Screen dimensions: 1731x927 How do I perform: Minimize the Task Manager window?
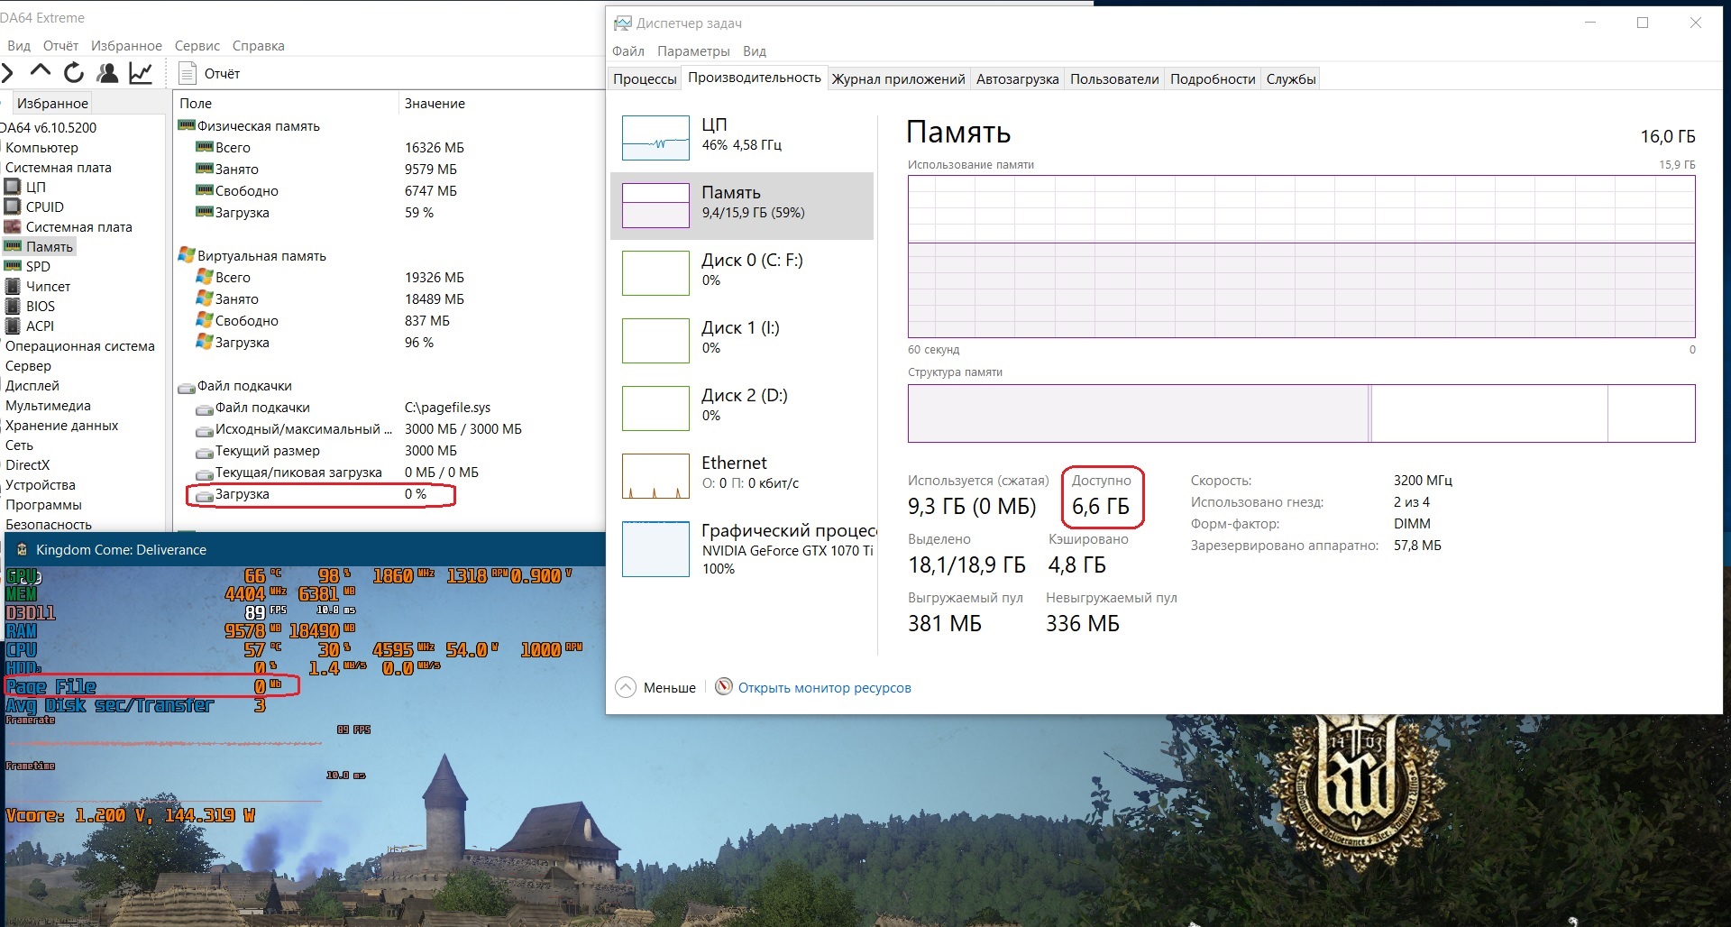click(1590, 23)
